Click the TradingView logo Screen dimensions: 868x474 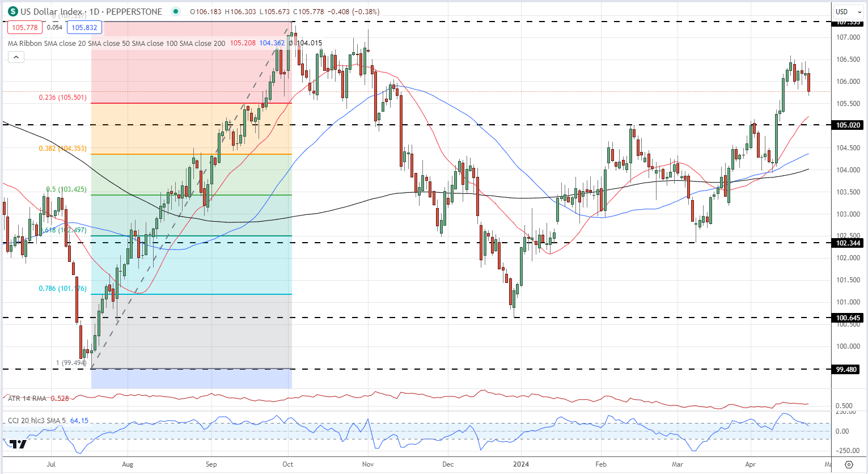pos(18,443)
